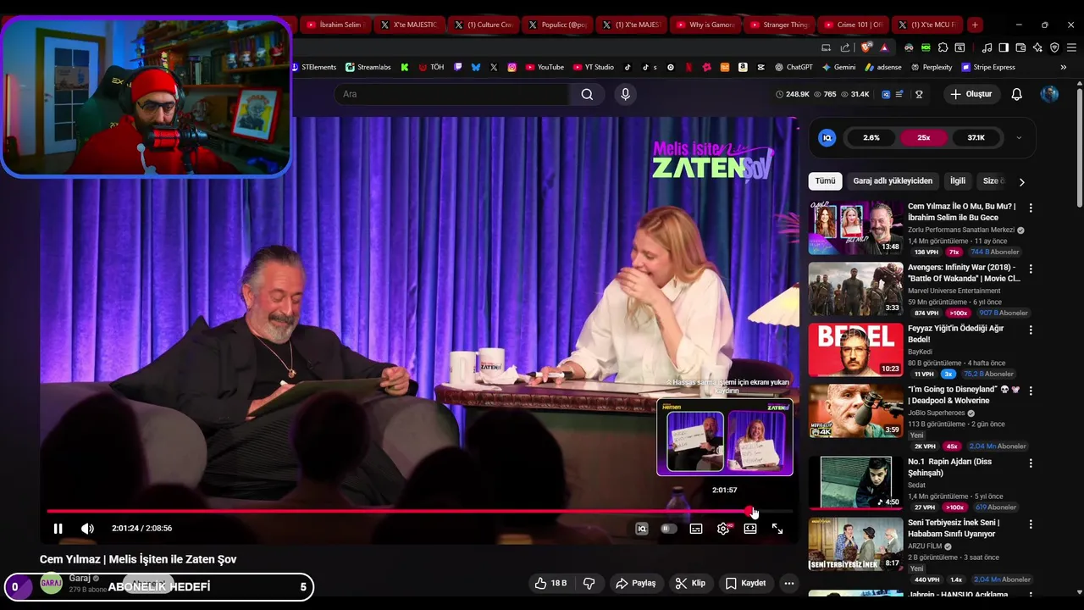This screenshot has width=1084, height=610.
Task: Create a clip with the Klip button
Action: click(x=690, y=583)
